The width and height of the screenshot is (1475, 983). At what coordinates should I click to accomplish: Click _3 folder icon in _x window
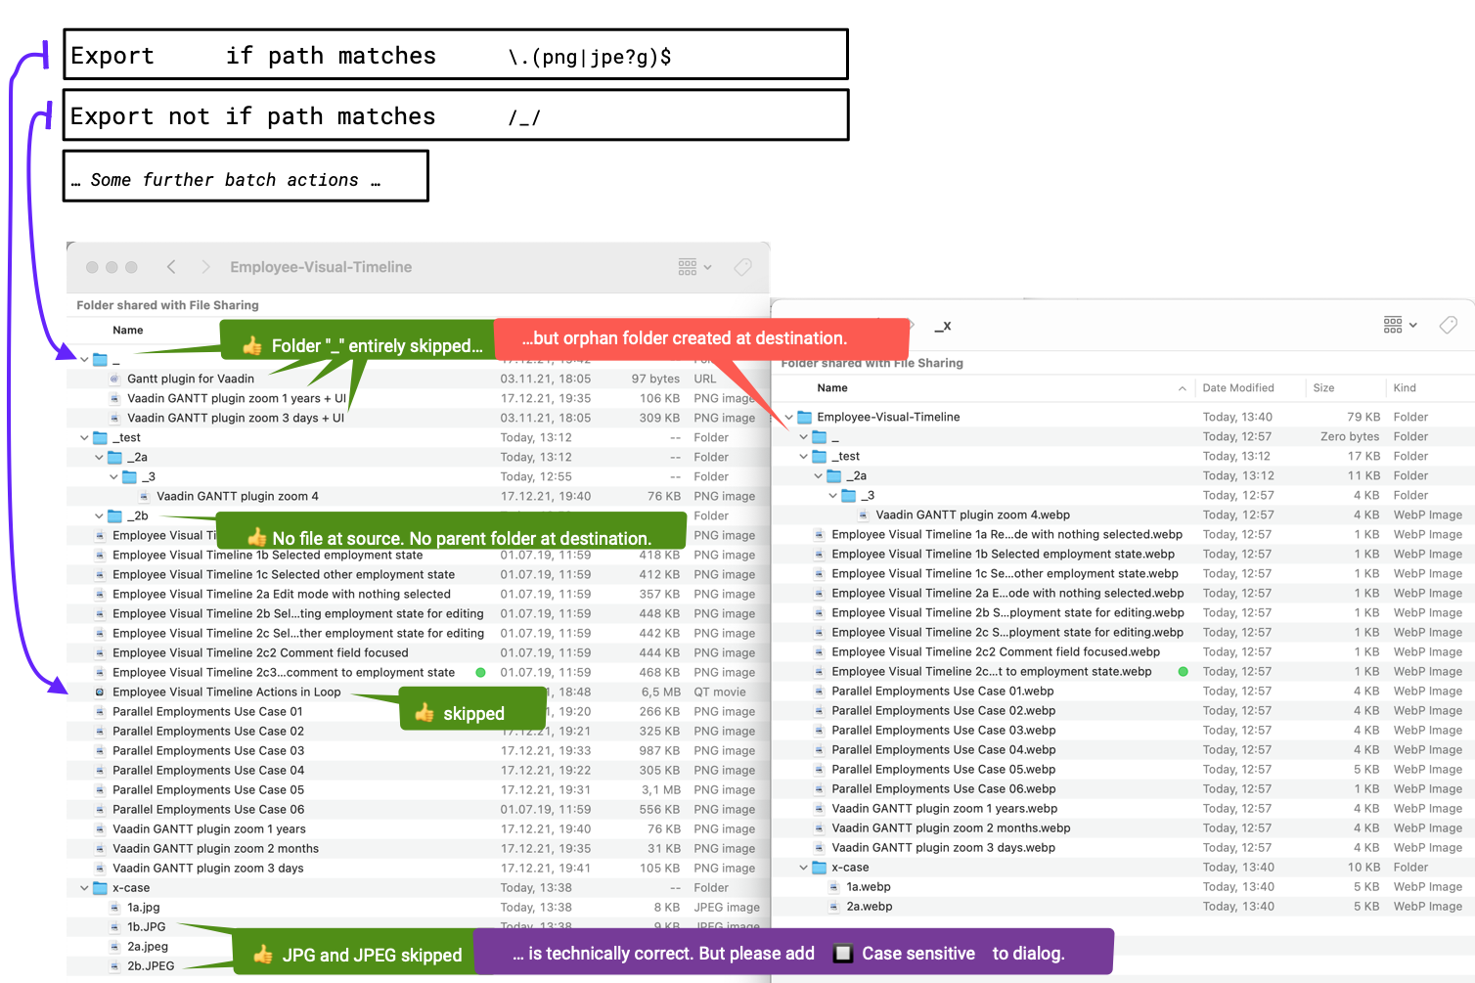click(848, 495)
